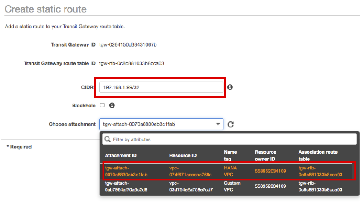Image resolution: width=364 pixels, height=210 pixels.
Task: Click the CIDR input field
Action: 161,87
